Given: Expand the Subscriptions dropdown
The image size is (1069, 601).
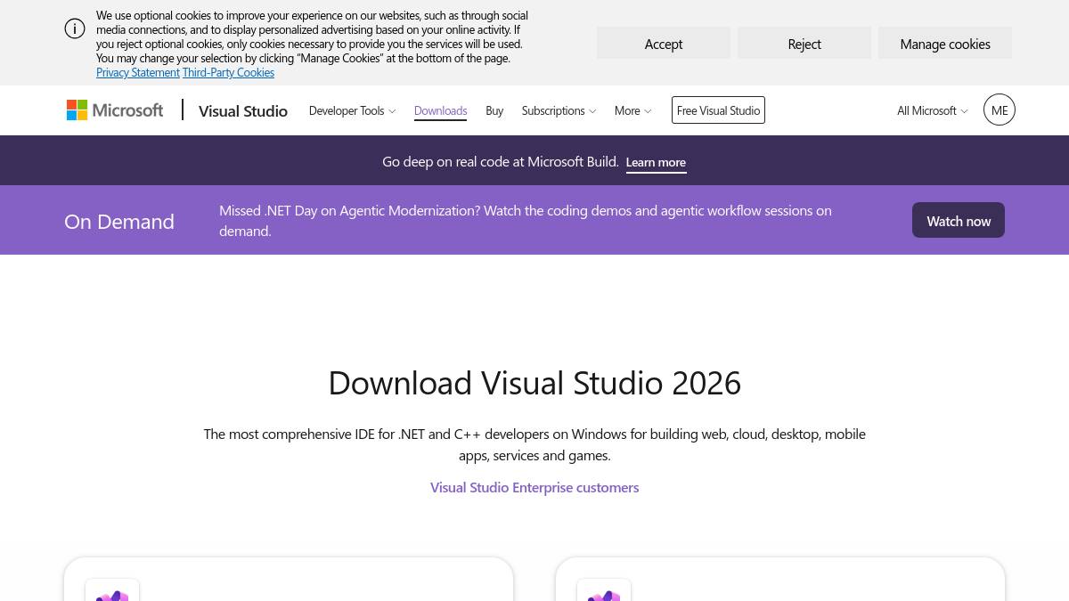Looking at the screenshot, I should [559, 110].
